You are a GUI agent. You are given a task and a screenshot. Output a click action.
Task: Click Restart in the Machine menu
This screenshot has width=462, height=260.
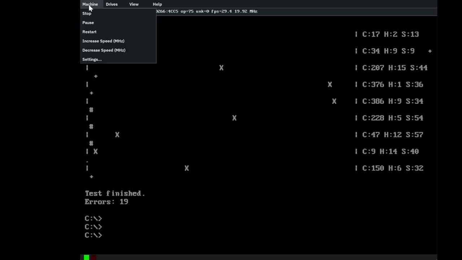[x=118, y=32]
